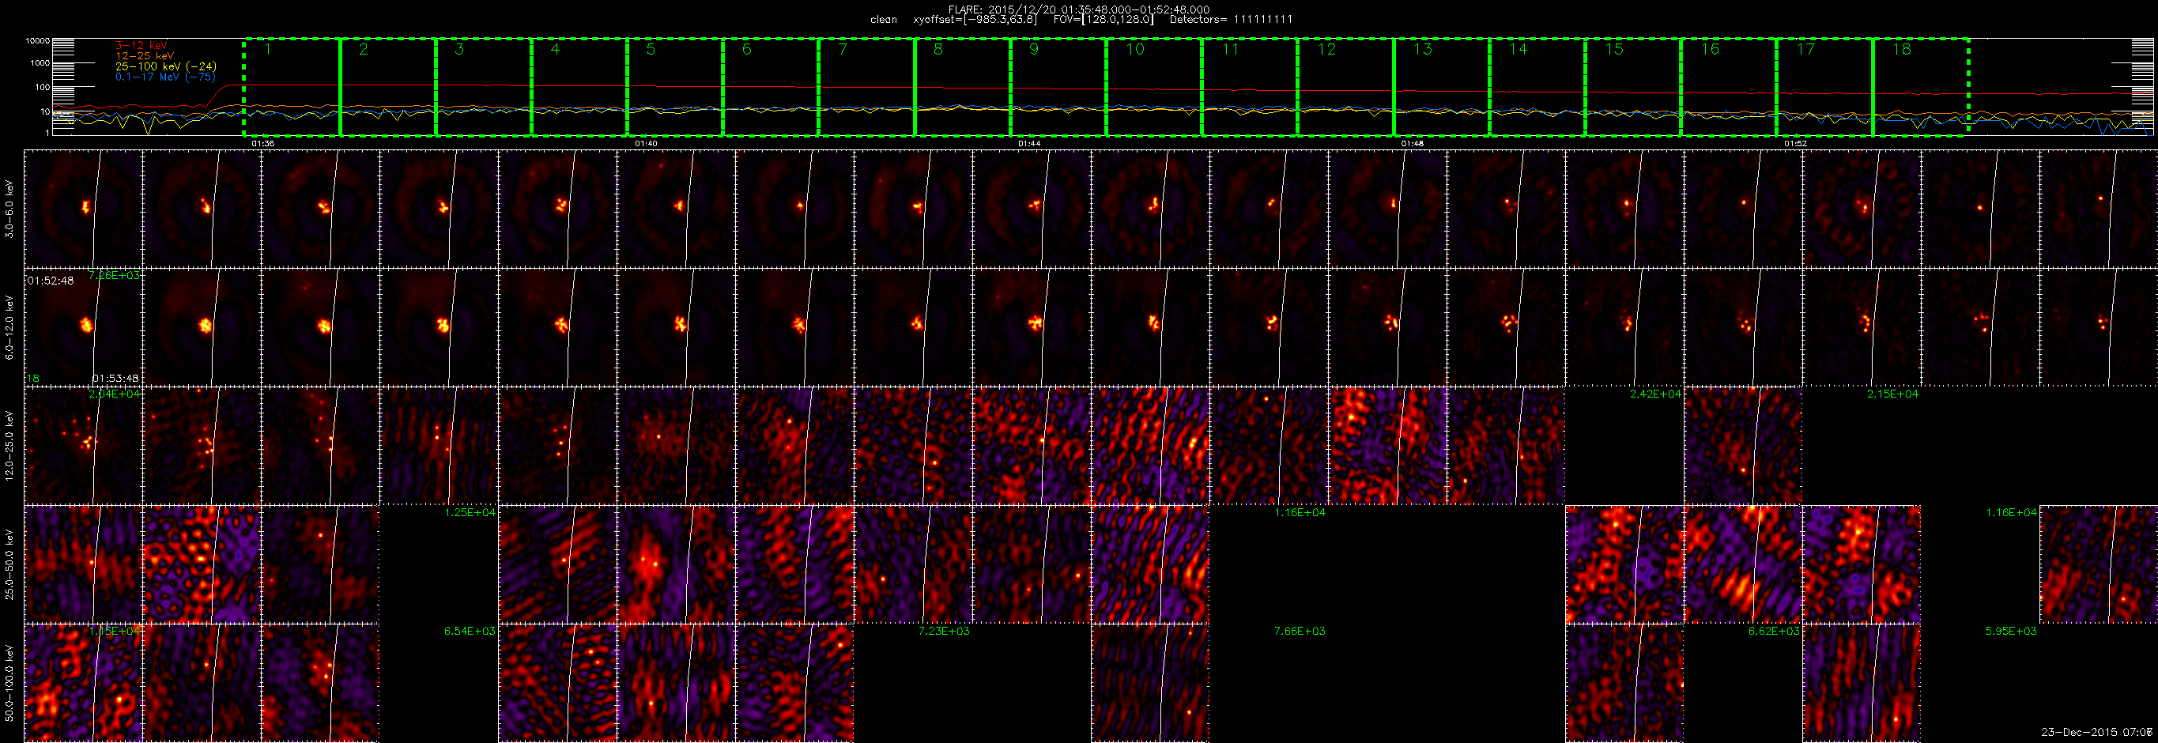Viewport: 2158px width, 743px height.
Task: Select time interval 12 in light curve
Action: 1345,86
